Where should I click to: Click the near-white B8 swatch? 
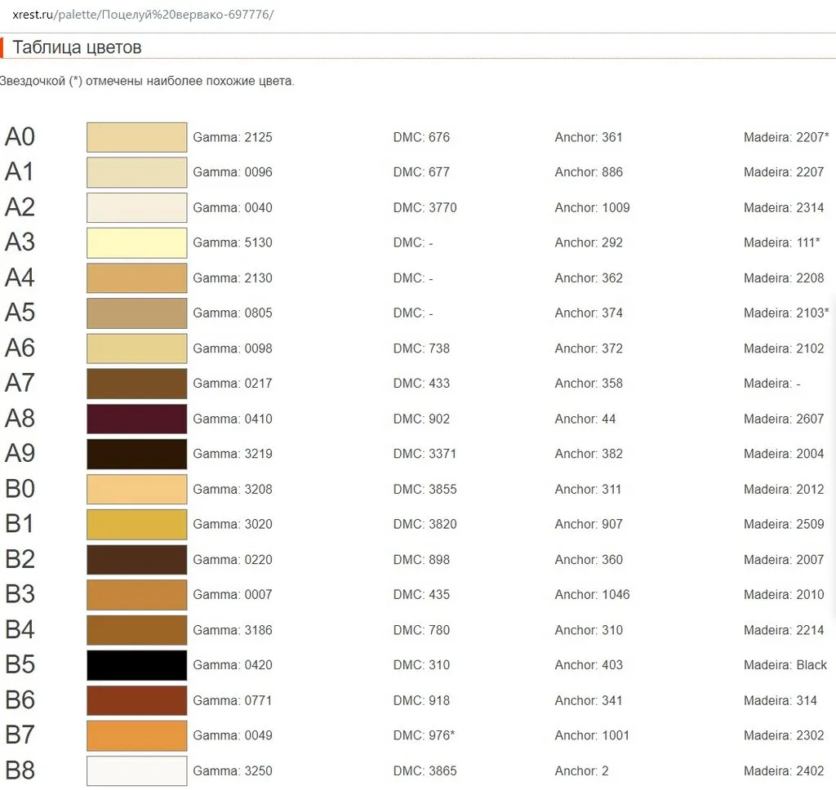coord(136,770)
